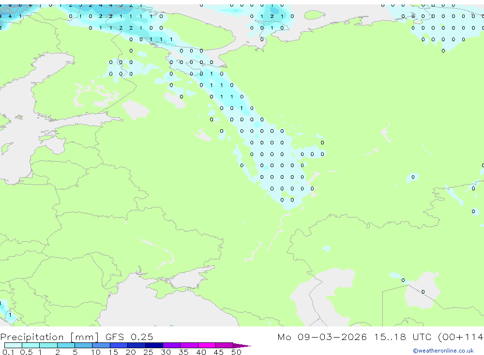Select the violet swatch between 30 and 35
Screen dimensions: 484x355
(x=172, y=345)
